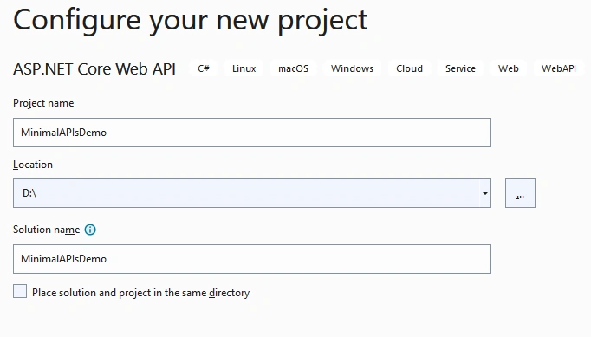Image resolution: width=591 pixels, height=337 pixels.
Task: Click the Solution name info icon
Action: (90, 230)
